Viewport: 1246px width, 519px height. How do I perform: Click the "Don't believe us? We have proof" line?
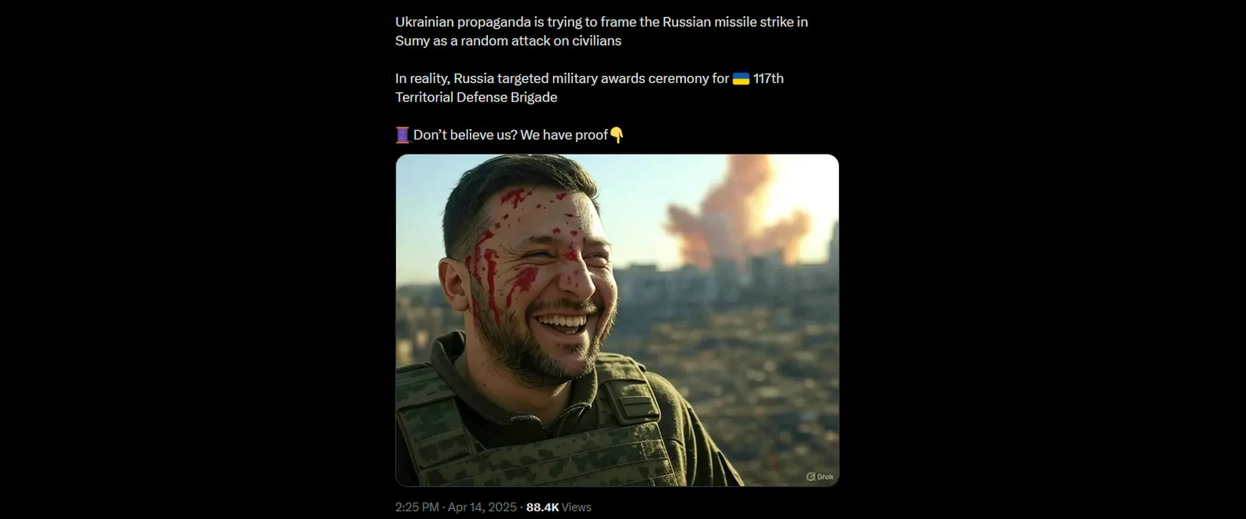510,135
